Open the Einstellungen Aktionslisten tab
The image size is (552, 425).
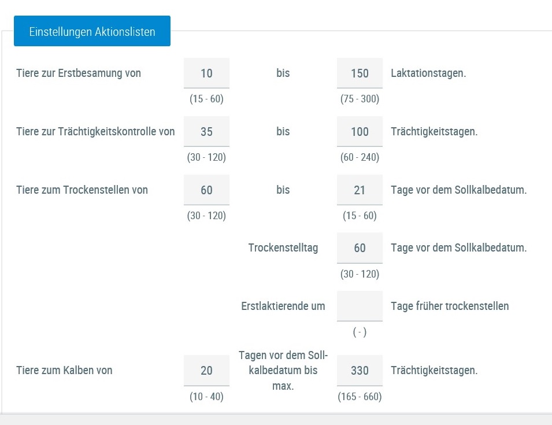(92, 32)
